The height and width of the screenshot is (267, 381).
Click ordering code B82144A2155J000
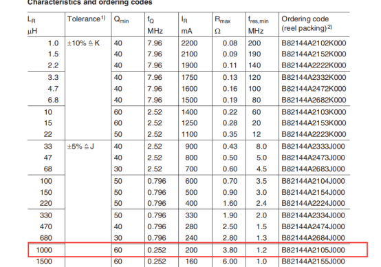tap(313, 261)
